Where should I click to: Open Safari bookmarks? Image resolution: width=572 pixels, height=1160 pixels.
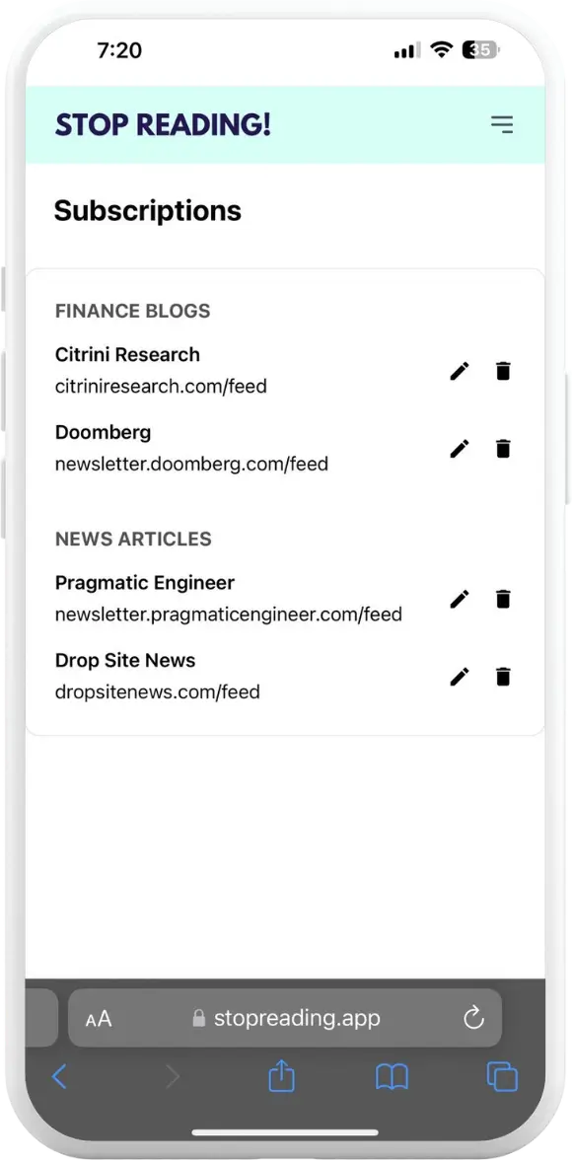point(392,1077)
